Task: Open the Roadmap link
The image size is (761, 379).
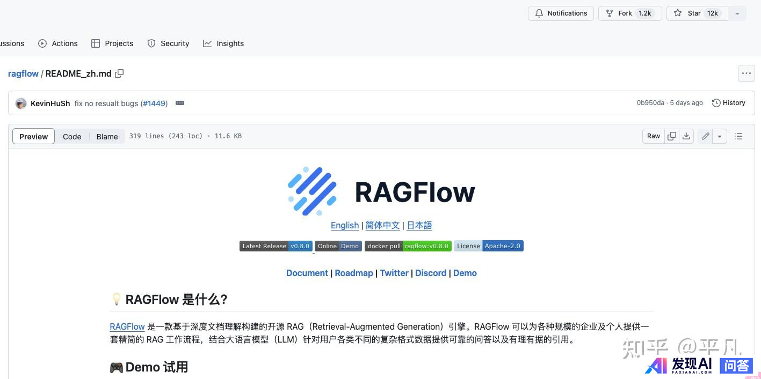Action: pyautogui.click(x=354, y=273)
